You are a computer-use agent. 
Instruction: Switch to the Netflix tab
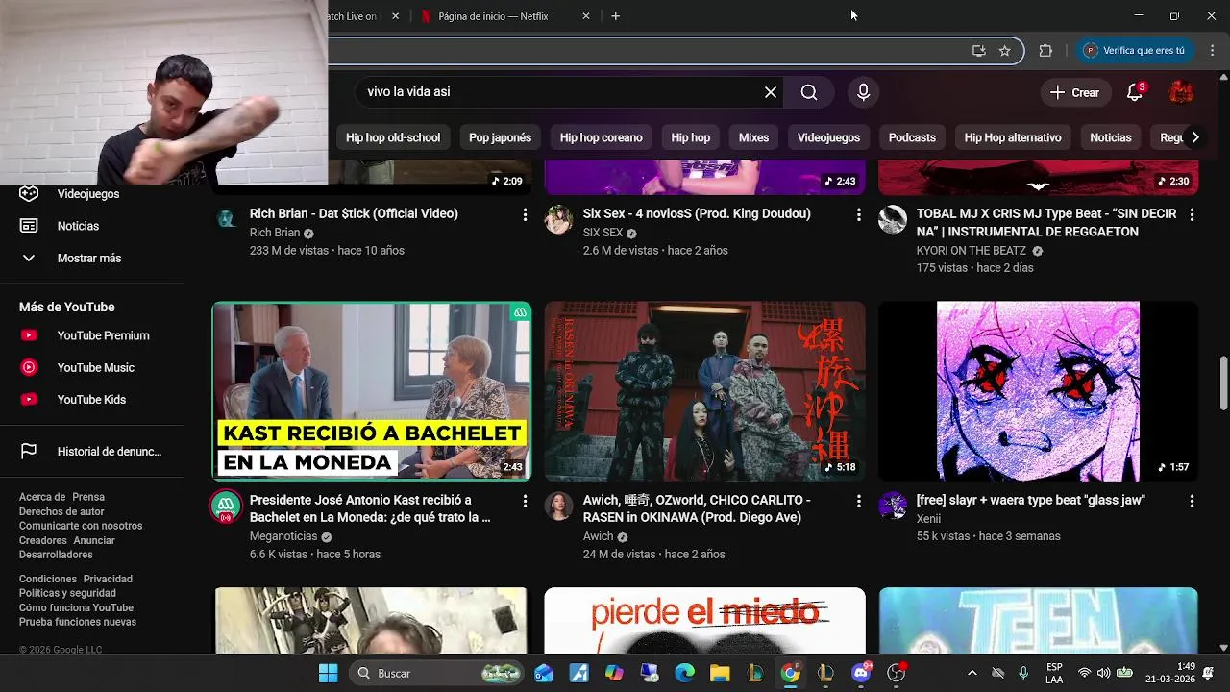coord(493,16)
